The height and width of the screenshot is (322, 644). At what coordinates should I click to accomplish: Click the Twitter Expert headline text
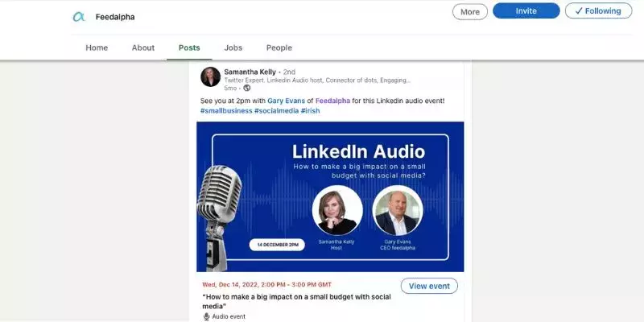click(317, 80)
